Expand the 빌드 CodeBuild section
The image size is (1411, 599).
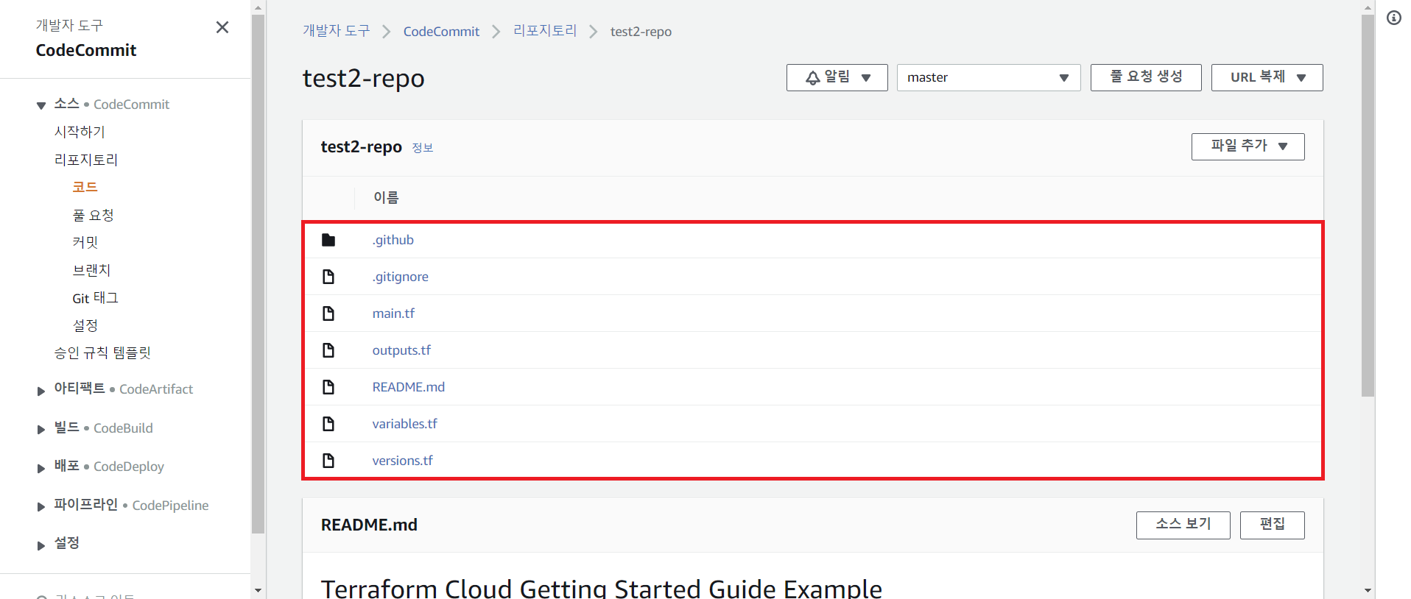pyautogui.click(x=41, y=430)
